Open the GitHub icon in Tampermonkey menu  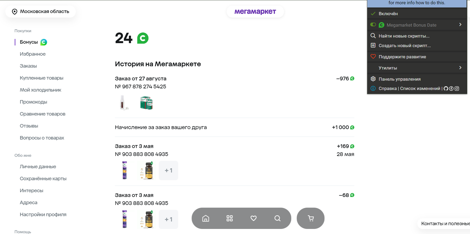[446, 89]
